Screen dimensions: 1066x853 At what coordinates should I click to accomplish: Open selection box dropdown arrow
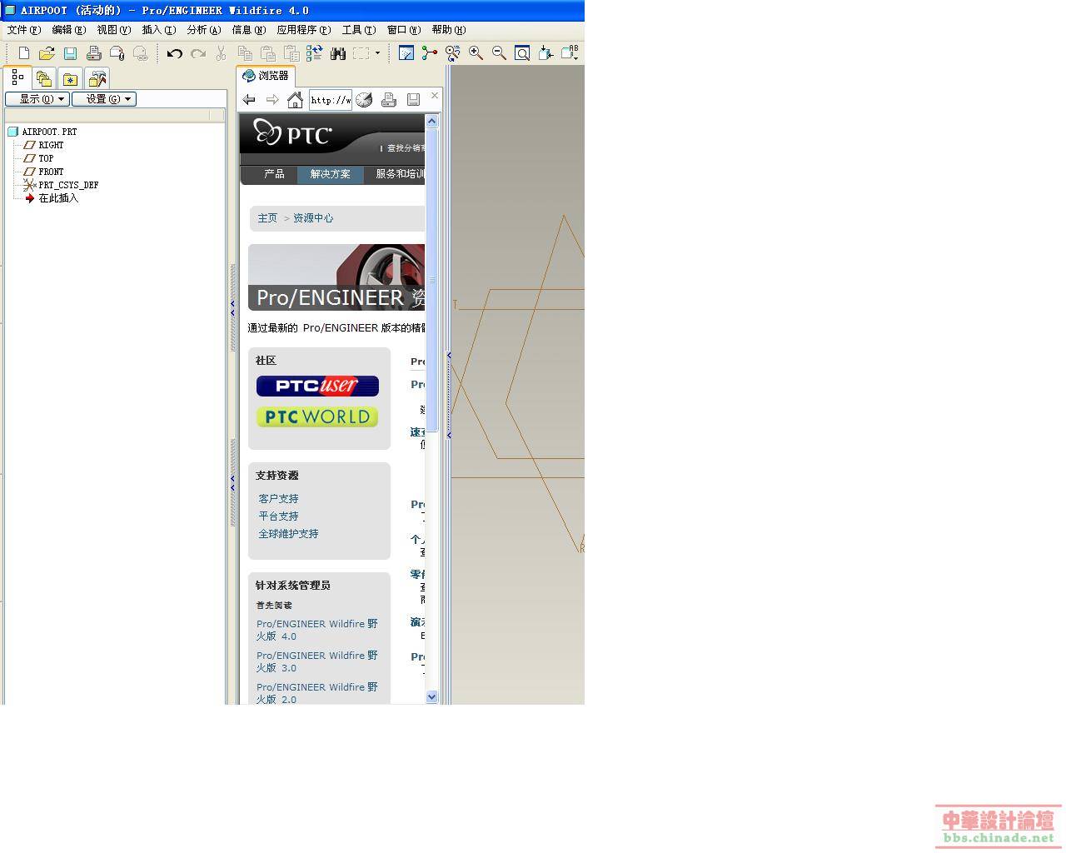tap(377, 53)
